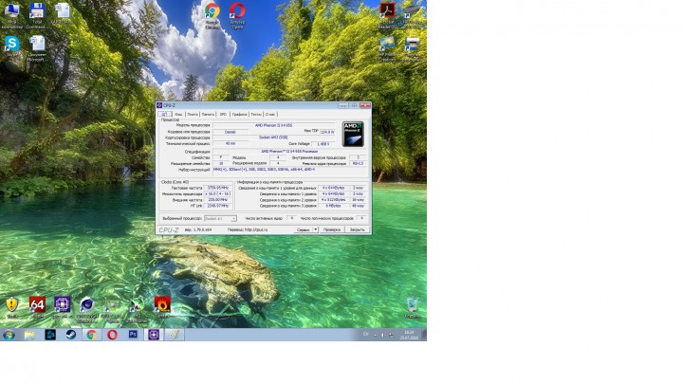Click the processor model name field
683x384 pixels.
[274, 125]
